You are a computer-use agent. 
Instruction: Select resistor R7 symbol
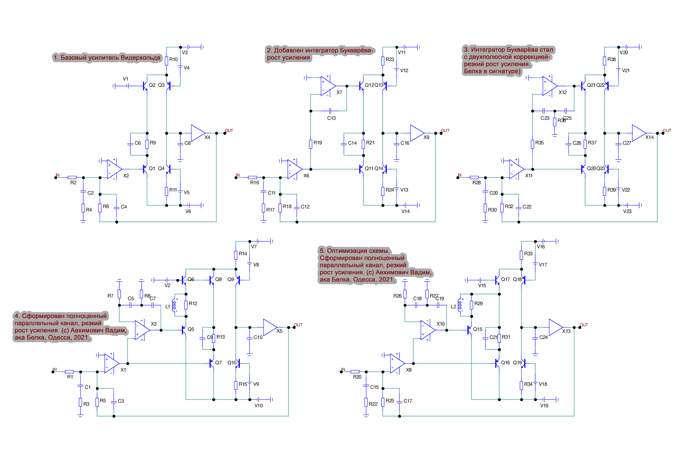click(x=119, y=294)
